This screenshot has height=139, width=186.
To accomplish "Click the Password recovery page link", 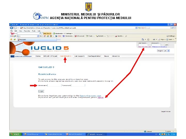I will [x=90, y=95].
